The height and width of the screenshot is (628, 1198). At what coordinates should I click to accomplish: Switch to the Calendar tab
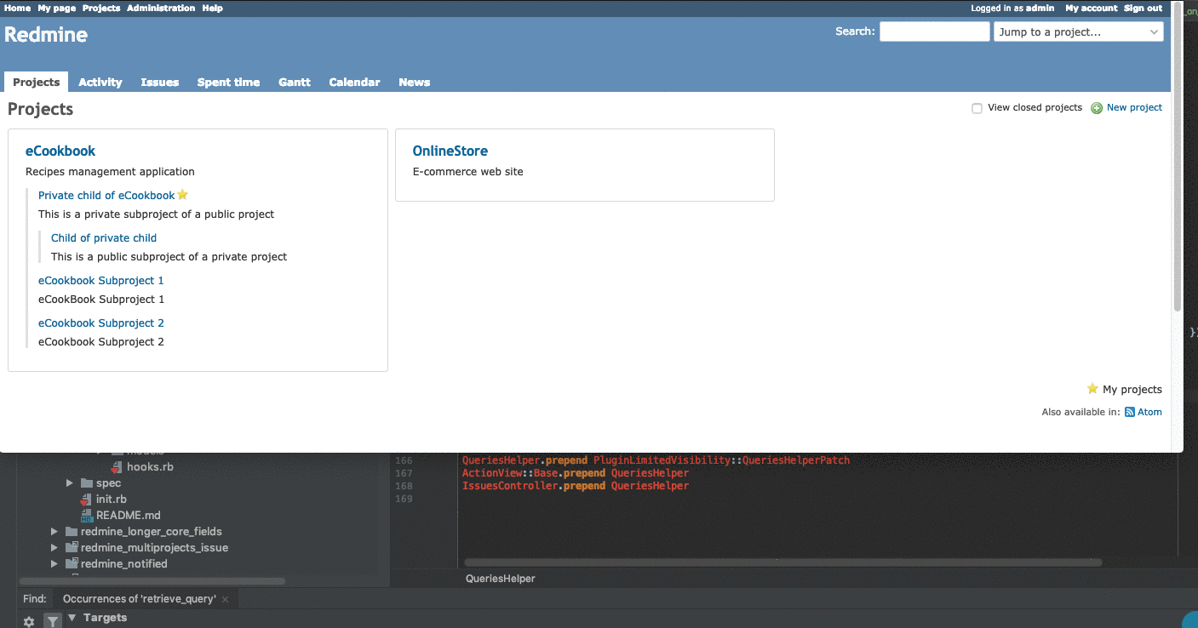[x=354, y=83]
